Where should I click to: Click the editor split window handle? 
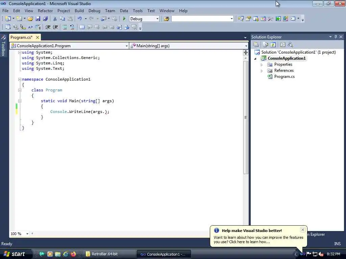pyautogui.click(x=246, y=52)
